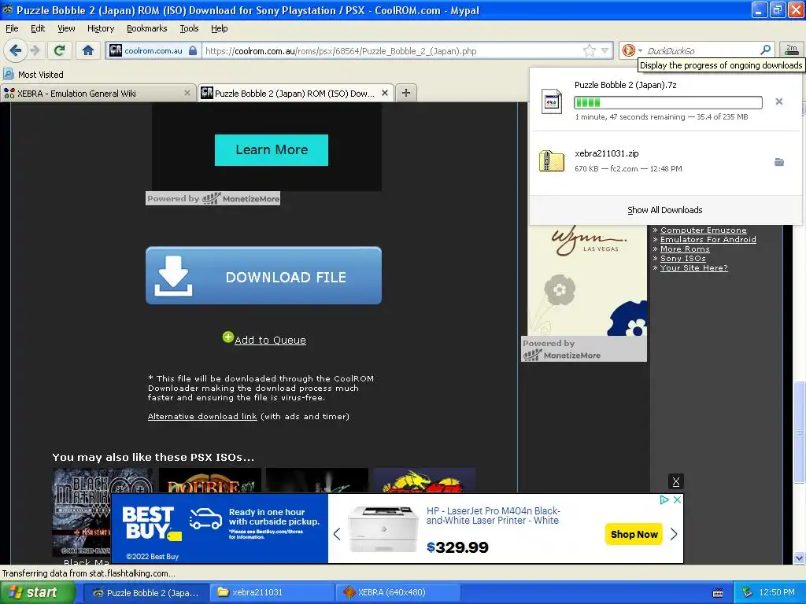
Task: Open the History menu
Action: (x=101, y=28)
